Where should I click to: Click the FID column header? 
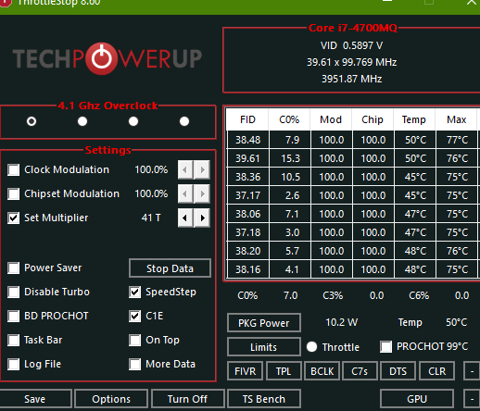247,119
